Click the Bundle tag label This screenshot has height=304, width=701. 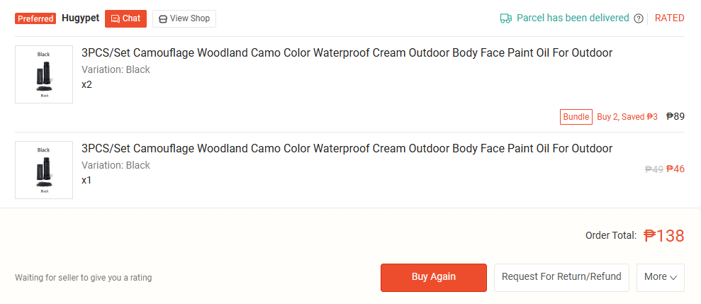(576, 117)
